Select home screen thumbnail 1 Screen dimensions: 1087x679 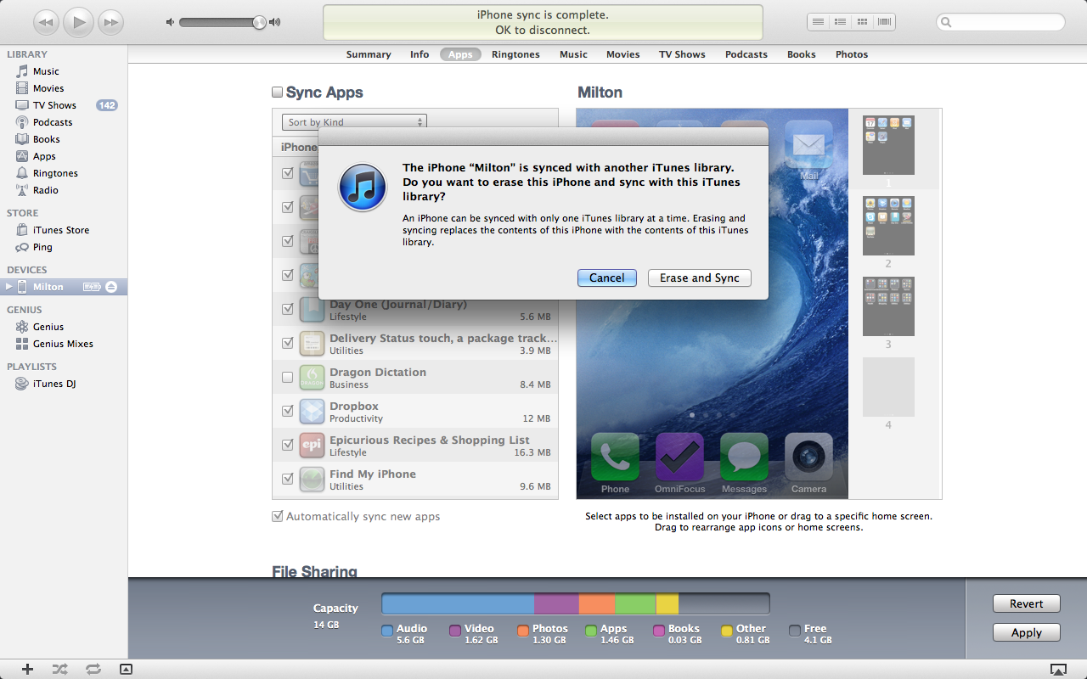tap(888, 146)
